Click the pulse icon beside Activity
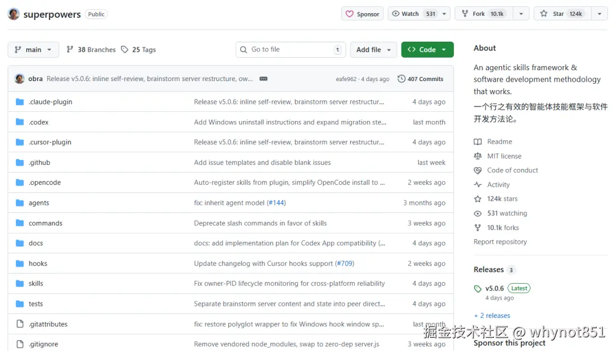The image size is (616, 351). [x=478, y=185]
